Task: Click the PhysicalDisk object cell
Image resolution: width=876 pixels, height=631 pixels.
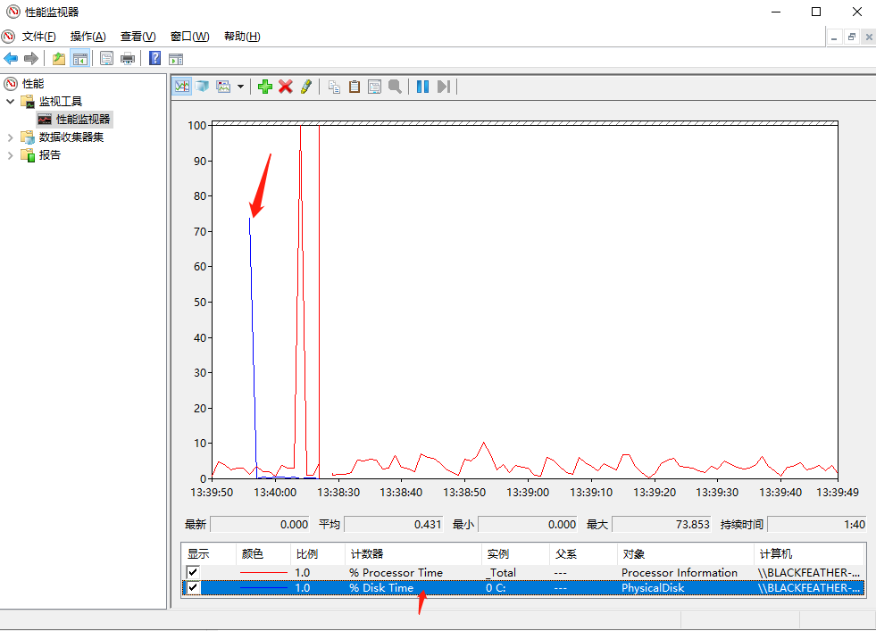Action: [x=653, y=587]
